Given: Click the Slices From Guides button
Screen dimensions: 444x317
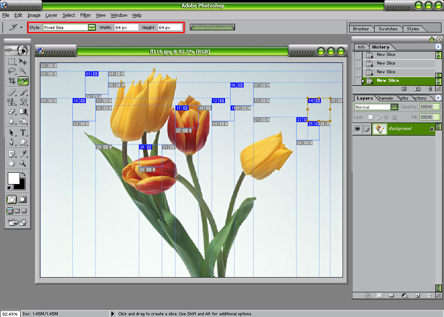Looking at the screenshot, I should click(212, 27).
